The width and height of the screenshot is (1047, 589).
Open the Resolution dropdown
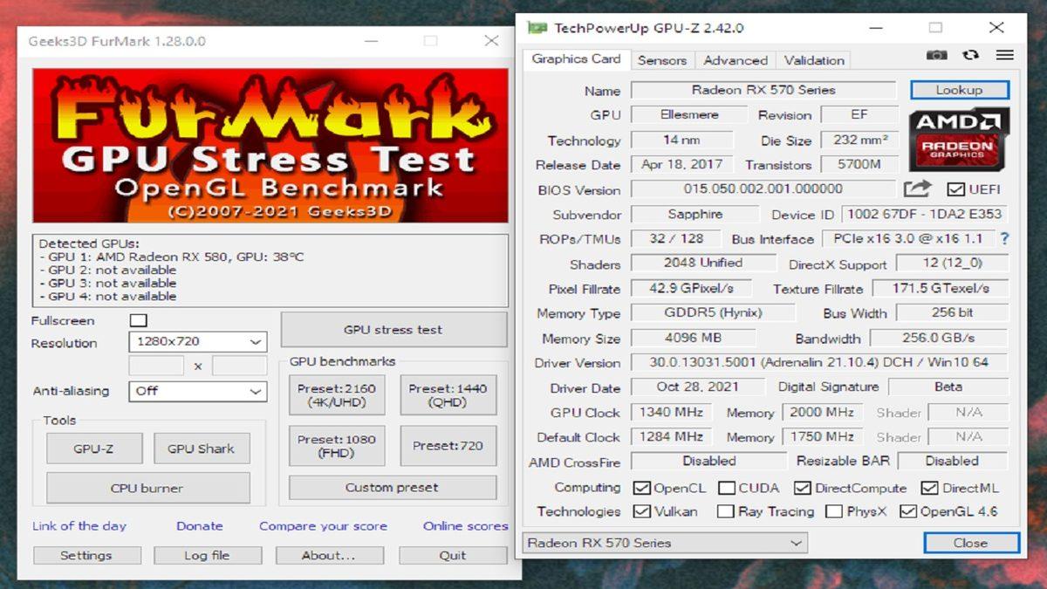(197, 342)
